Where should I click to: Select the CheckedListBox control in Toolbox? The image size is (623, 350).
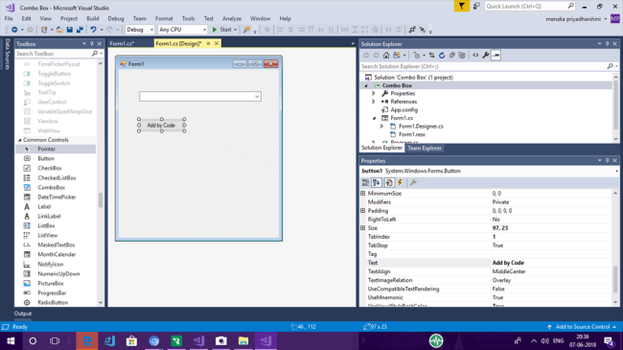pos(56,177)
